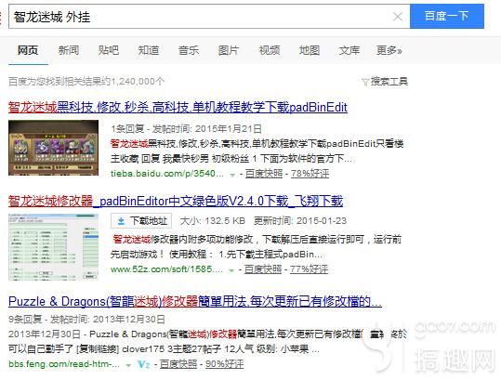Select text 1条回复 - 发帖时间: 2015年1月21日
The height and width of the screenshot is (380, 501).
186,129
